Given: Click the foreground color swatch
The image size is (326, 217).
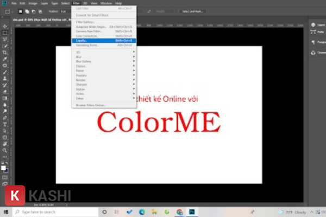Looking at the screenshot, I should pyautogui.click(x=3, y=168).
